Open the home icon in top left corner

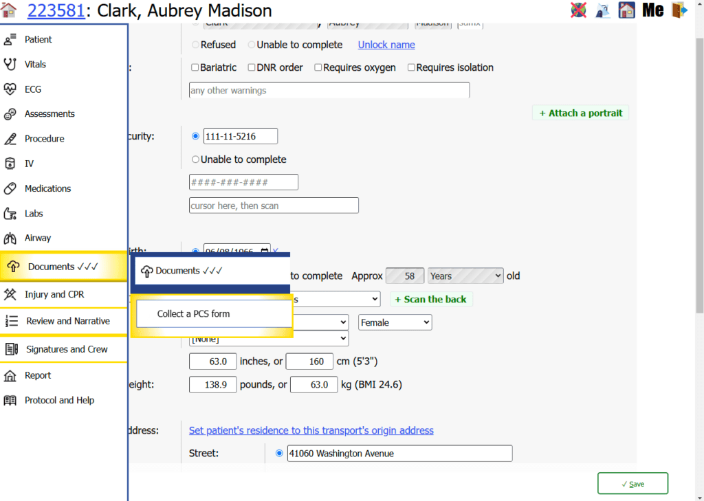pyautogui.click(x=8, y=10)
